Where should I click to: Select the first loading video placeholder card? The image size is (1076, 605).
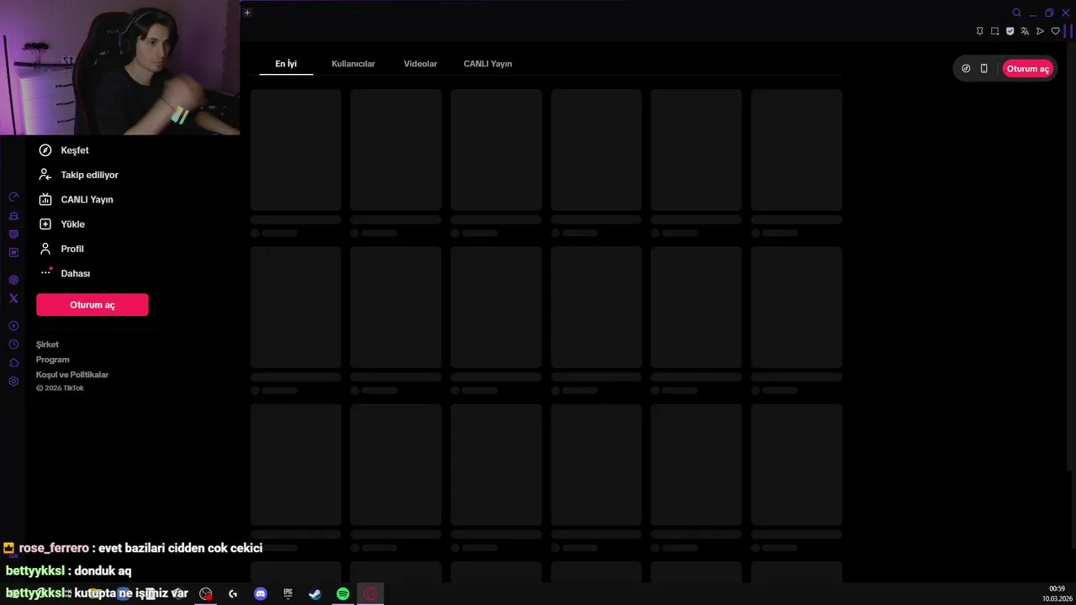click(296, 150)
